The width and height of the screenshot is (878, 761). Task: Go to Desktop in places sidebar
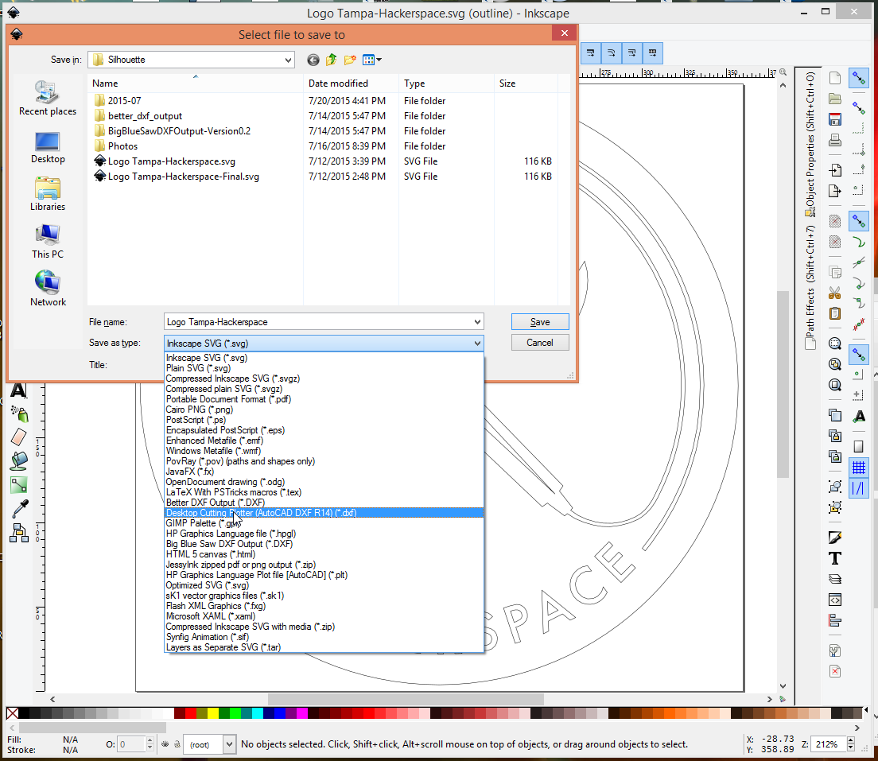pos(48,148)
